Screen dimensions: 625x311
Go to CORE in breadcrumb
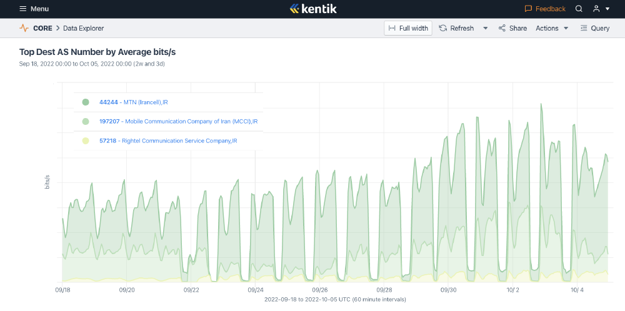42,28
